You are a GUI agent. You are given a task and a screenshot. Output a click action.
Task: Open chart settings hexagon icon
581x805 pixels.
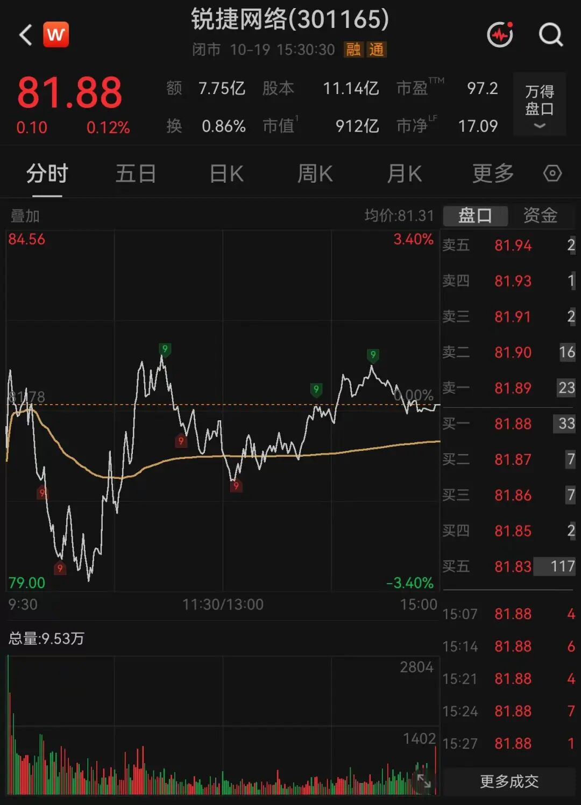[552, 174]
